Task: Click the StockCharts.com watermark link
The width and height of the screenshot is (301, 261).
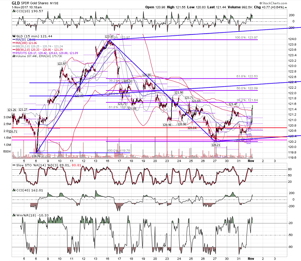Action: point(273,3)
